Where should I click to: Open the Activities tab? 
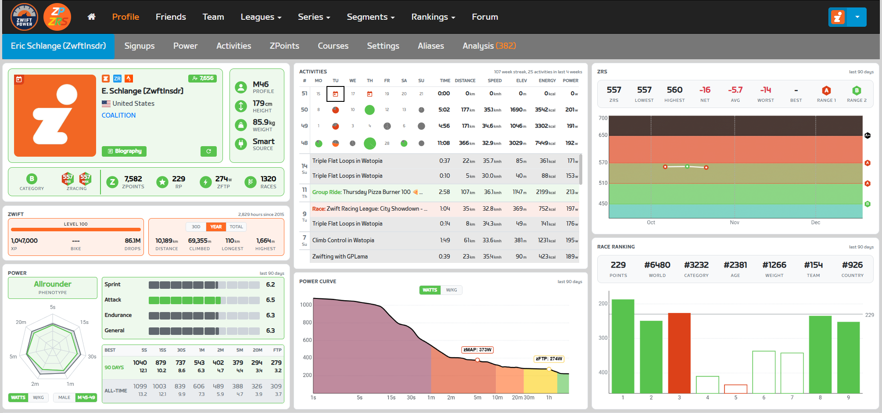pos(233,46)
